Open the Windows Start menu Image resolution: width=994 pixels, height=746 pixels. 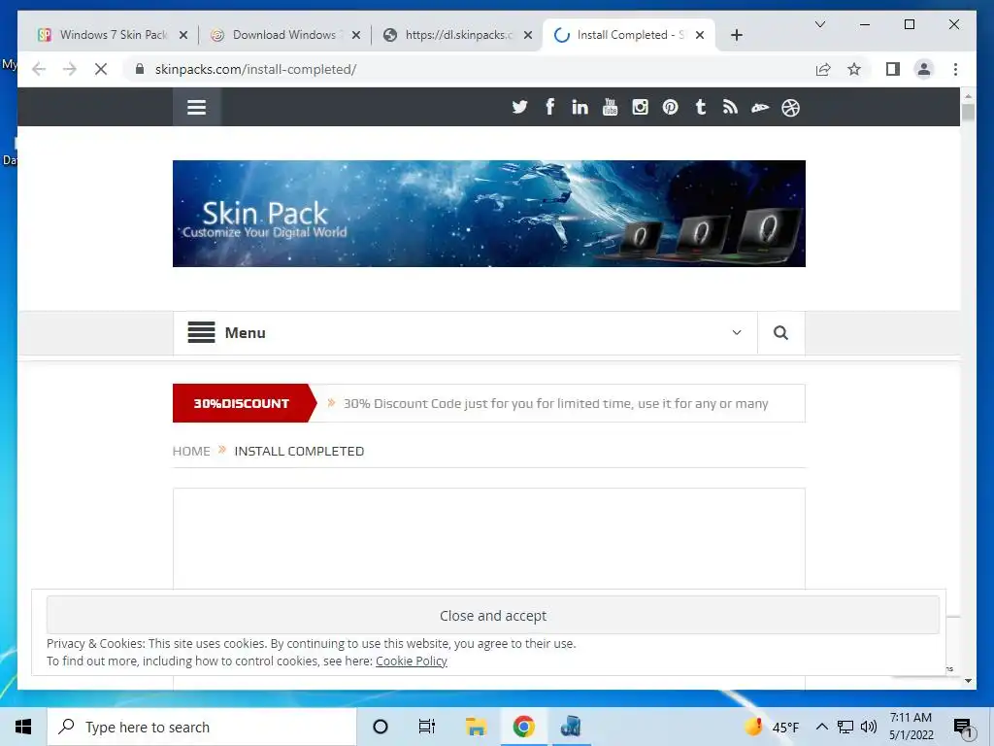[23, 727]
